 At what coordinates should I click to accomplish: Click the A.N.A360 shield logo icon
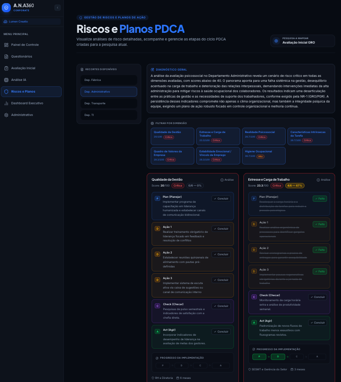(x=6, y=8)
